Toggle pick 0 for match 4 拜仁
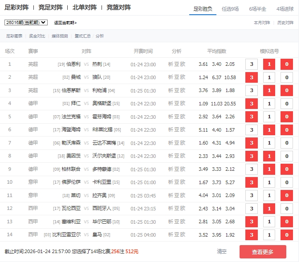The image size is (301, 262). 286,104
